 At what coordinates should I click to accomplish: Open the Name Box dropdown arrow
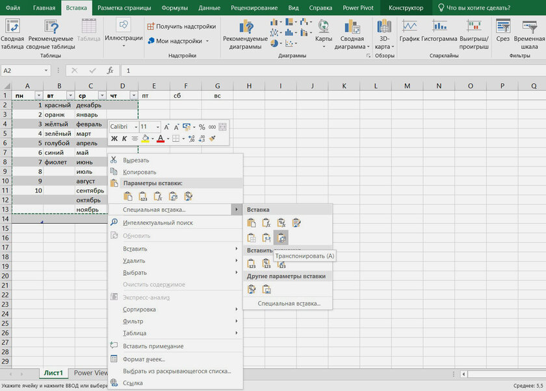(x=46, y=70)
